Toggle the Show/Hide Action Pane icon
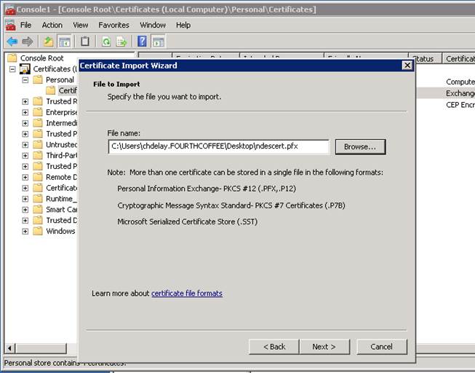Screen dimensions: 475x373 [x=158, y=42]
